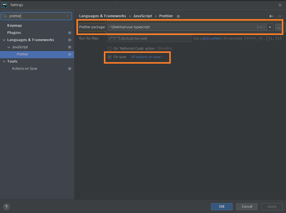Select Prettier settings page in tree
The height and width of the screenshot is (213, 286).
(x=22, y=54)
